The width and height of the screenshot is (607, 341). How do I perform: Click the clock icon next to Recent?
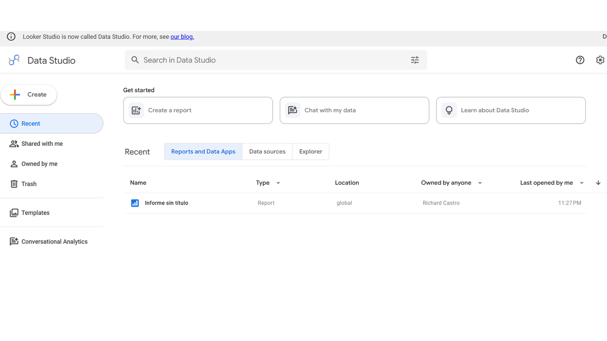tap(14, 124)
